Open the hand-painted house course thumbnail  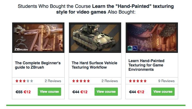(x=152, y=38)
